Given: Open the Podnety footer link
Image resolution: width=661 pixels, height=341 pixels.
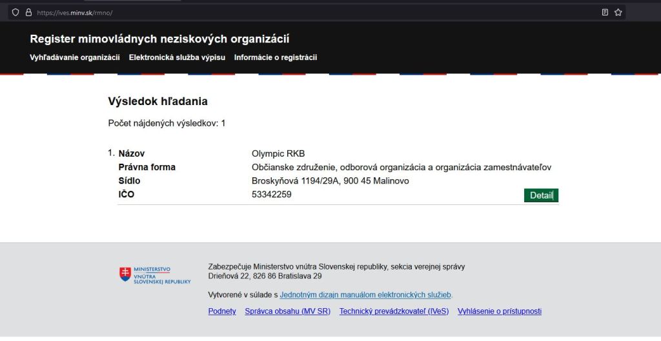Looking at the screenshot, I should coord(222,311).
